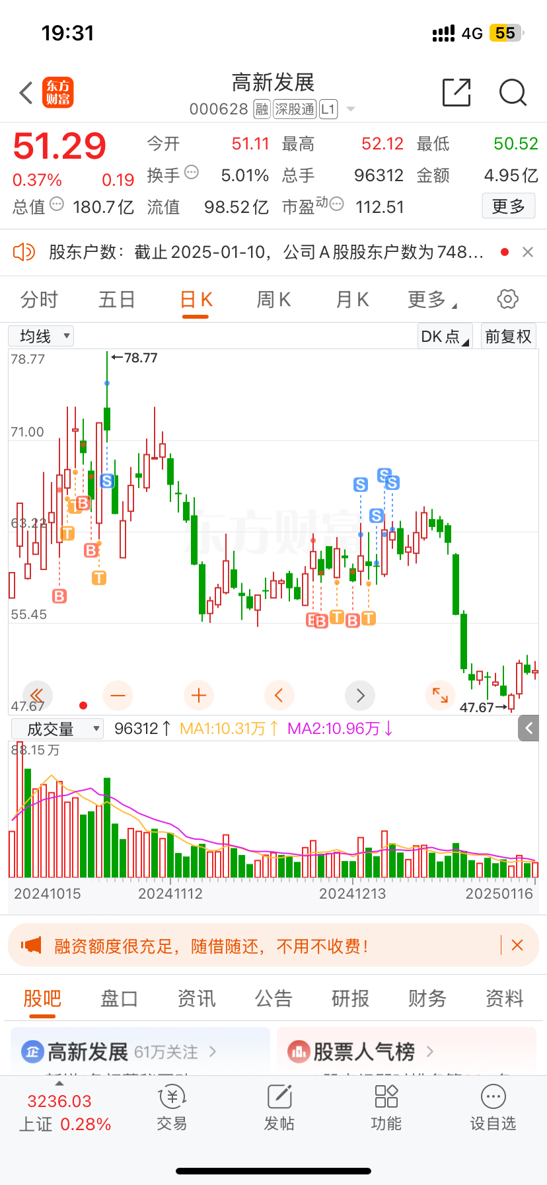Viewport: 547px width, 1185px height.
Task: Zoom in chart with plus button
Action: click(x=199, y=695)
